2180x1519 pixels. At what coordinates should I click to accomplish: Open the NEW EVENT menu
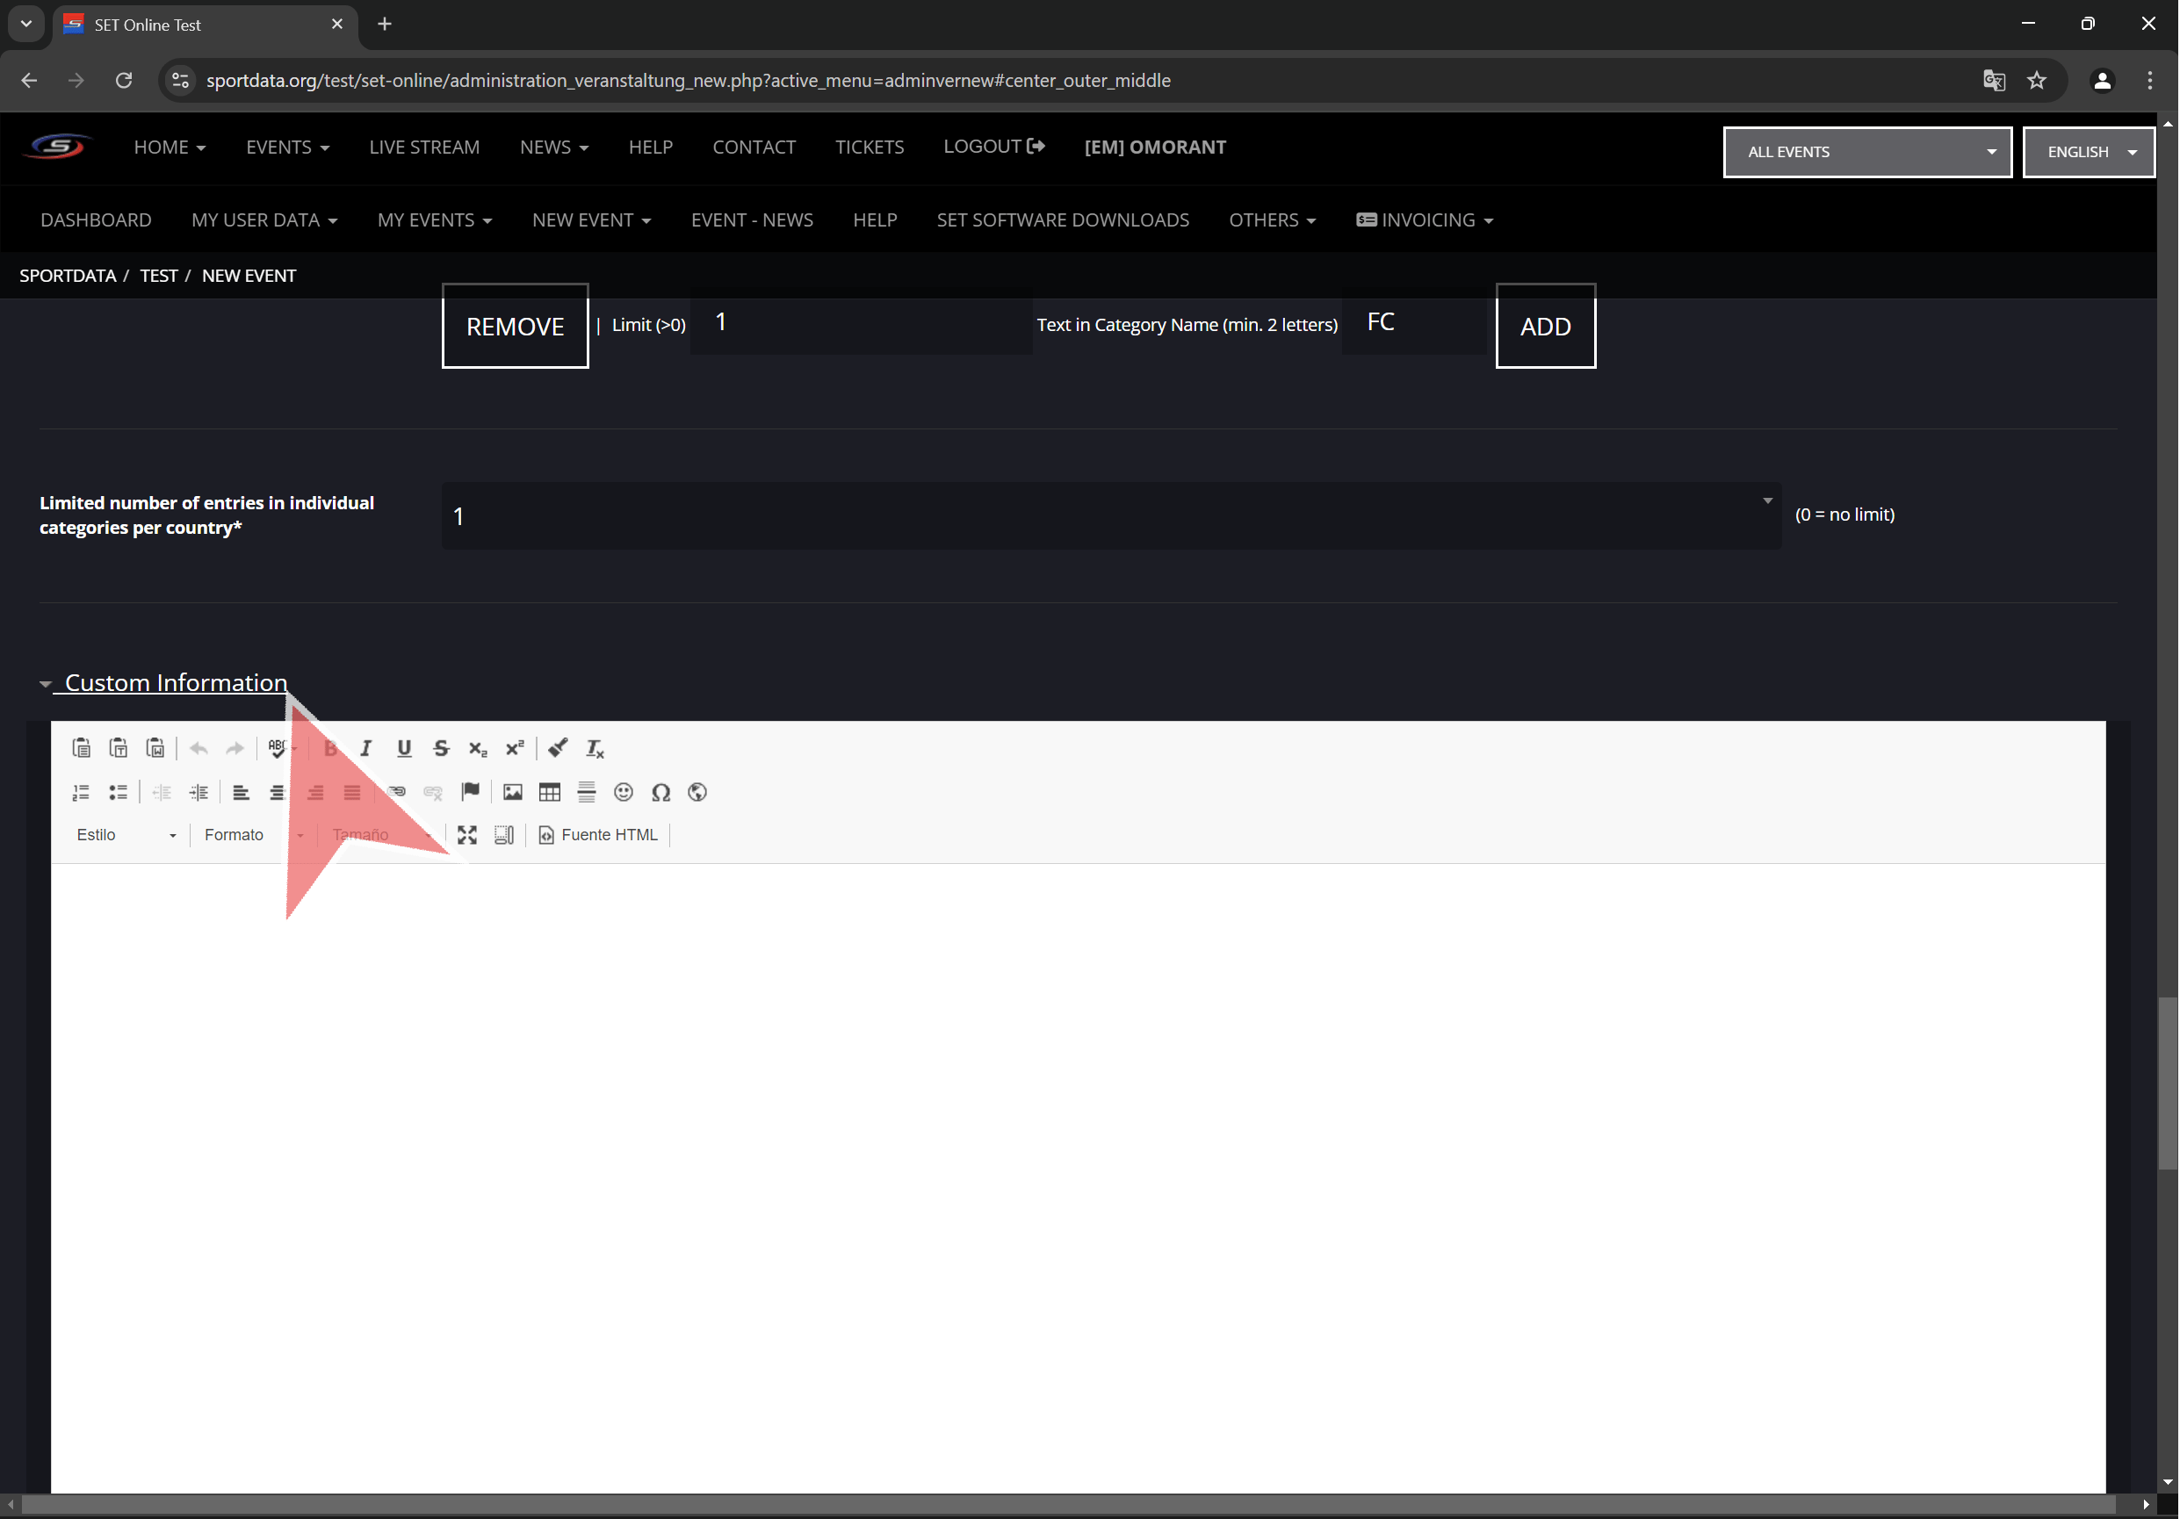pyautogui.click(x=590, y=220)
